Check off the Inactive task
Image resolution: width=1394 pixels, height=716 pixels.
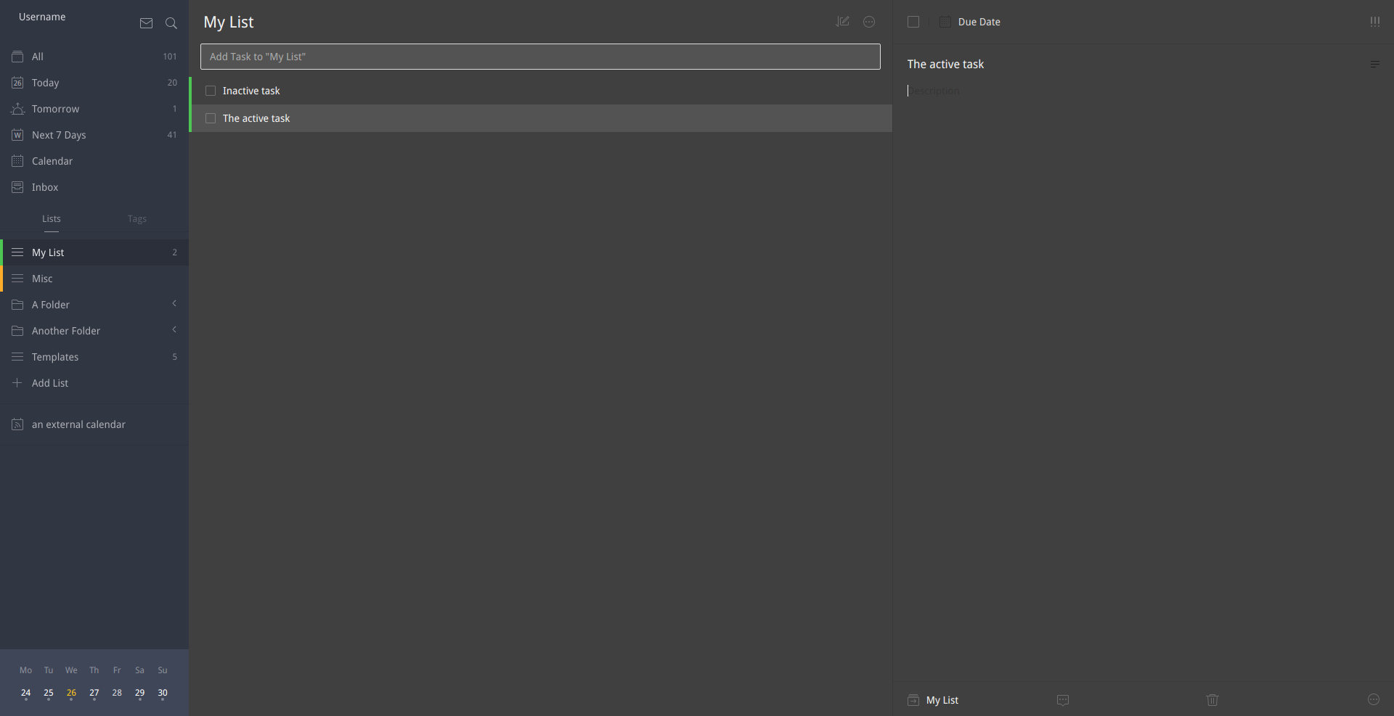coord(211,90)
